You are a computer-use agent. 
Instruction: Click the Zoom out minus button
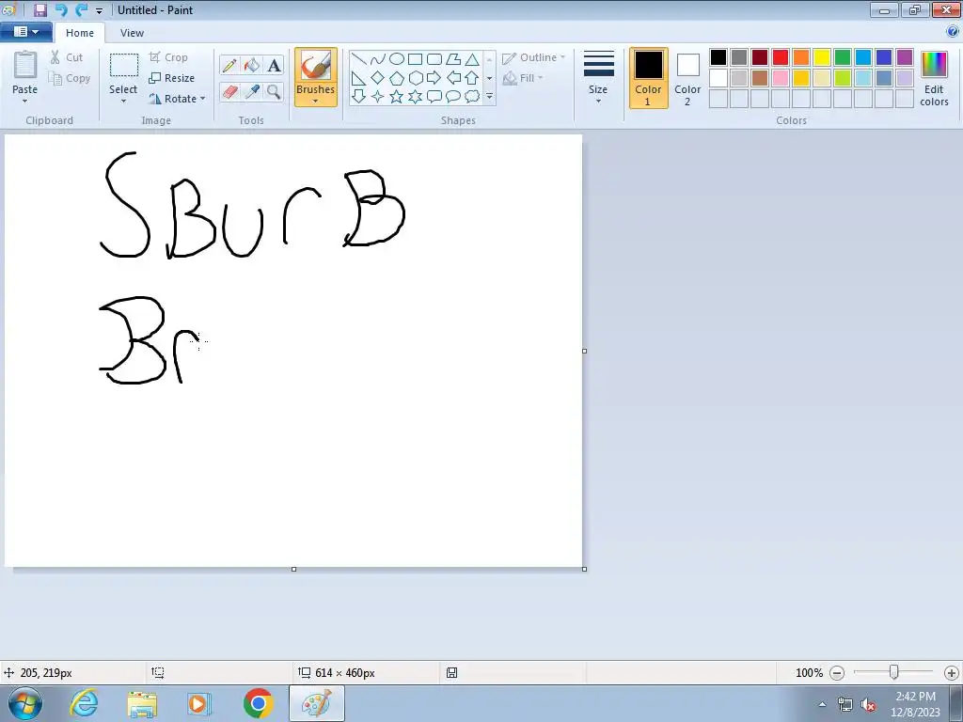pos(836,673)
